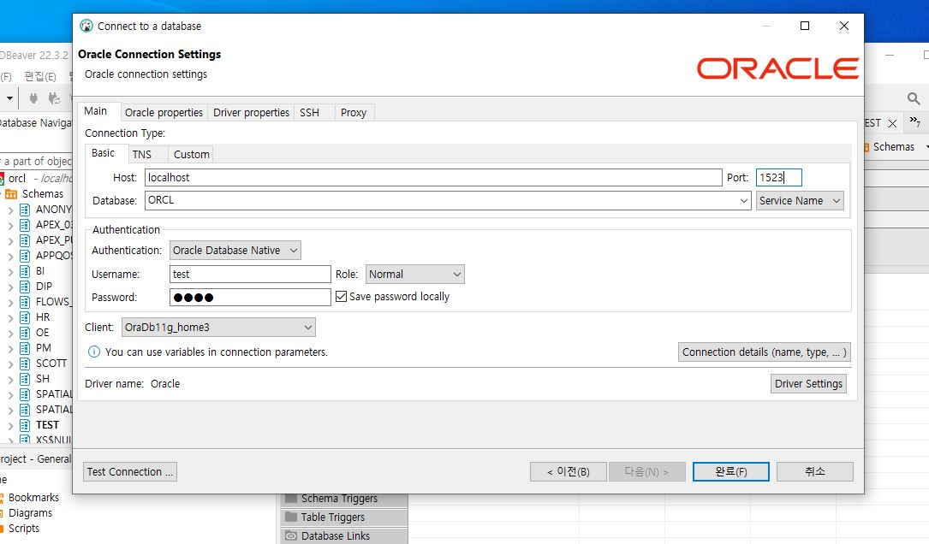
Task: Select the Diagrams item in project panel
Action: 30,513
